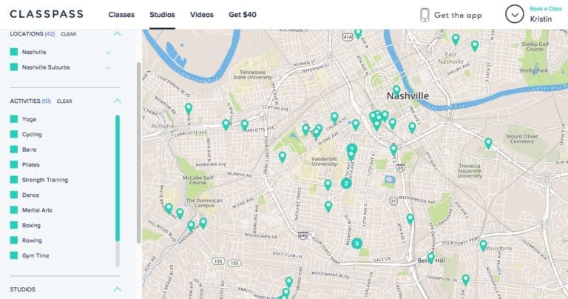Click the Vanderbilt University map label
Viewport: 568px width, 299px height.
tap(324, 161)
